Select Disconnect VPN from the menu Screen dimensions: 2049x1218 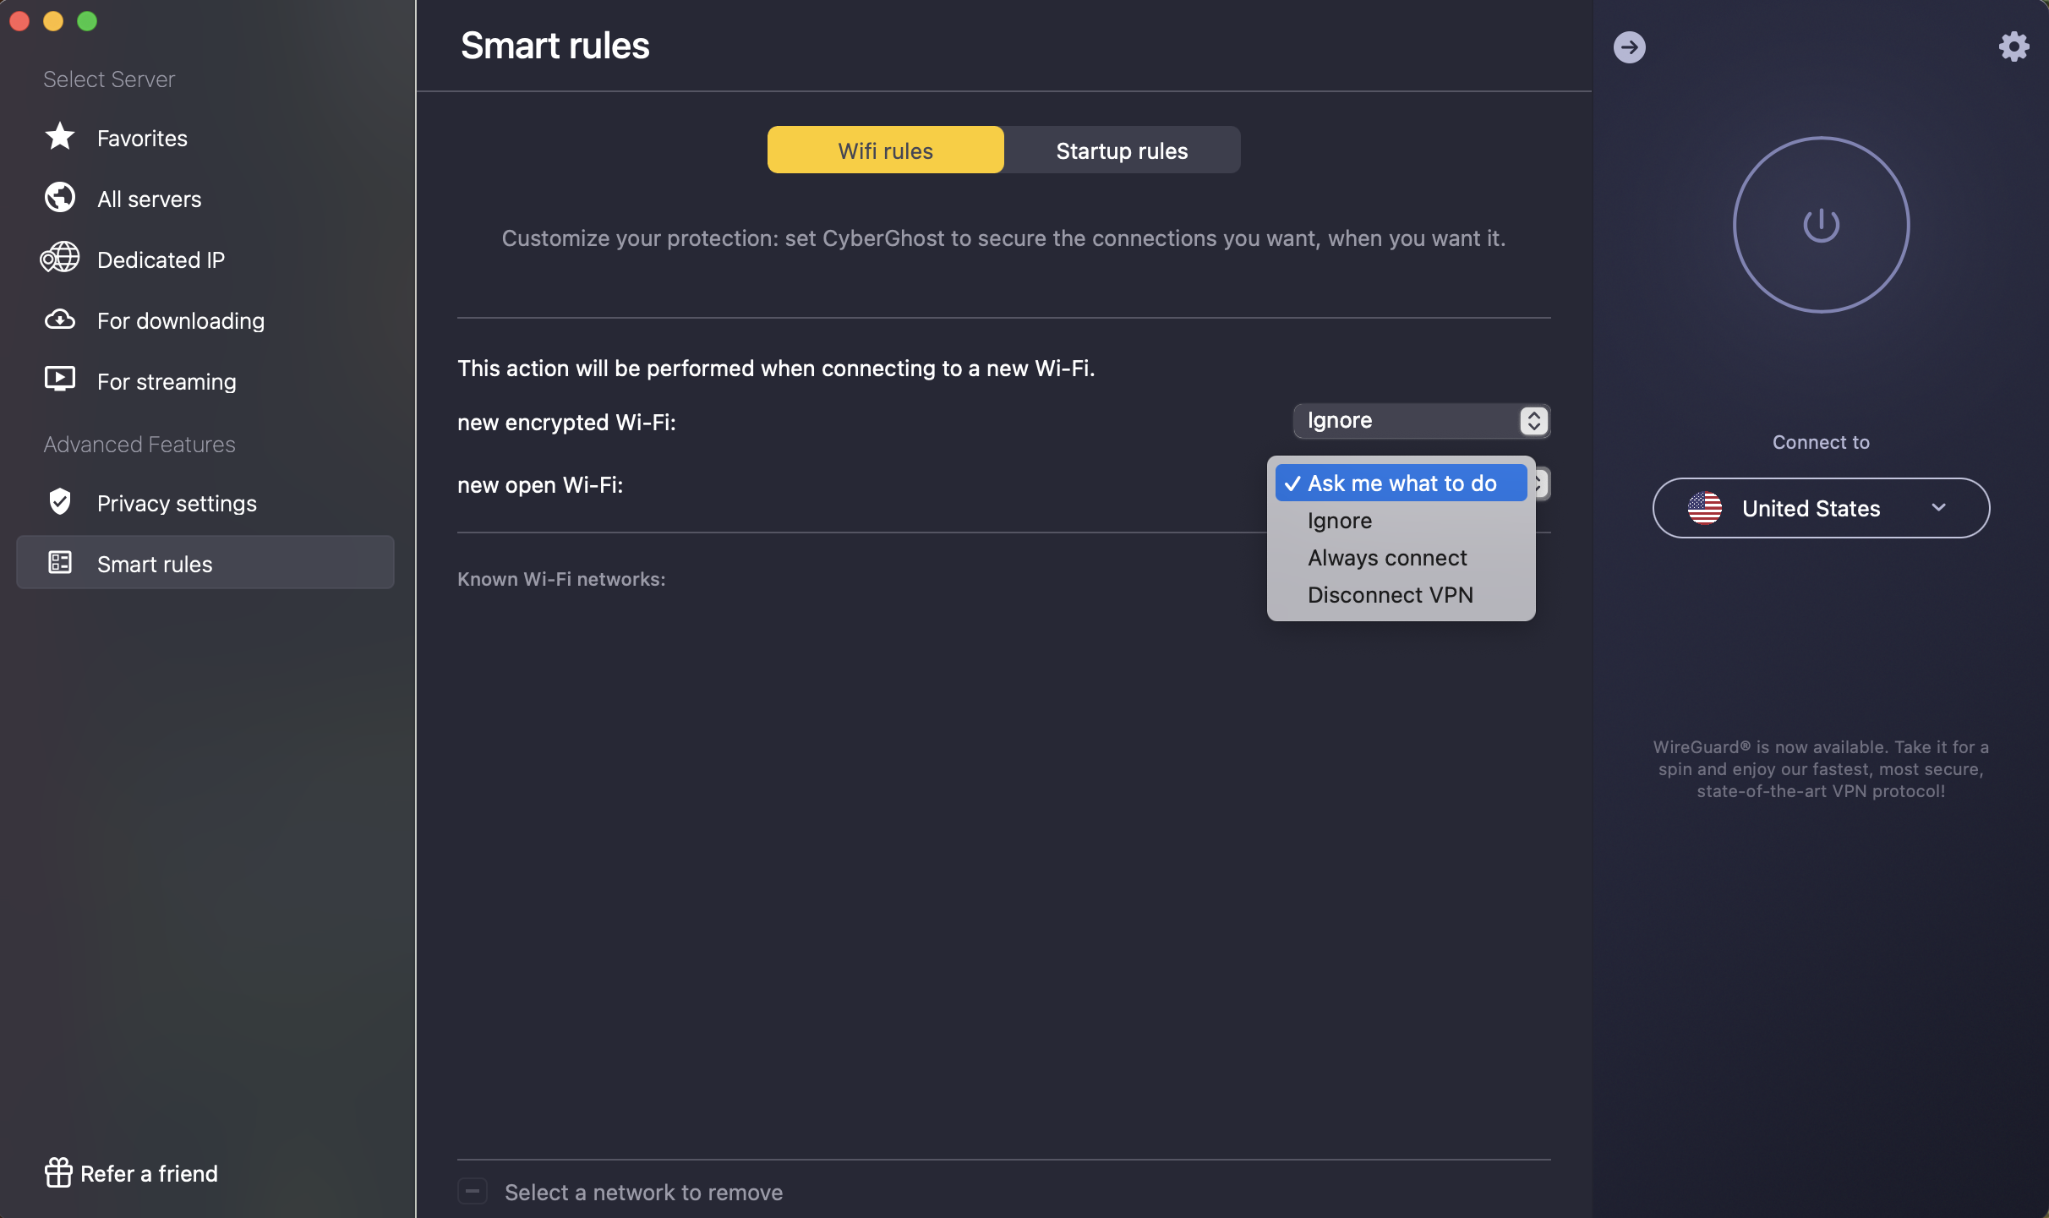(x=1390, y=594)
